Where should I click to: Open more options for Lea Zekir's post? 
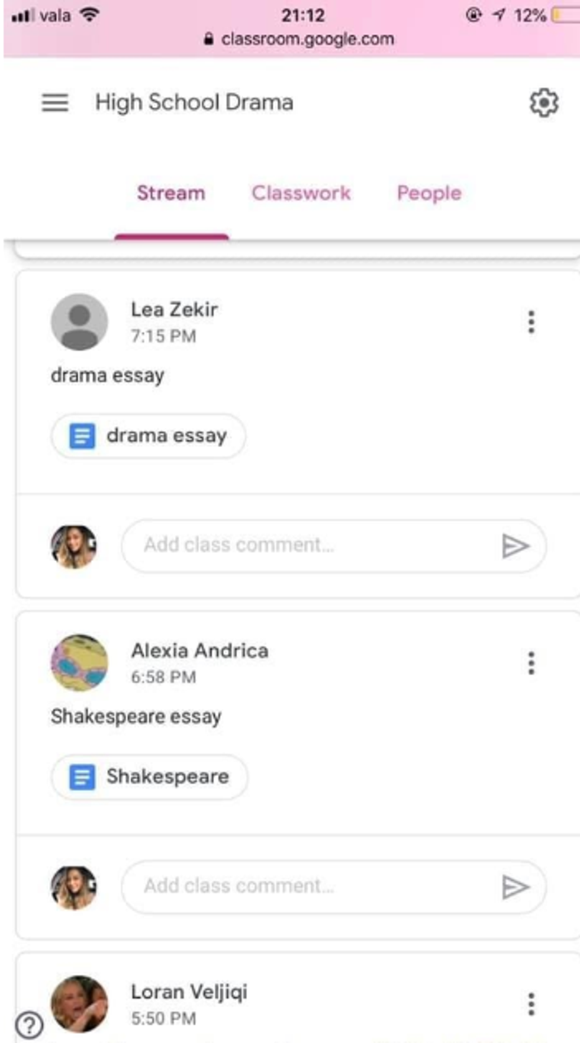[531, 322]
